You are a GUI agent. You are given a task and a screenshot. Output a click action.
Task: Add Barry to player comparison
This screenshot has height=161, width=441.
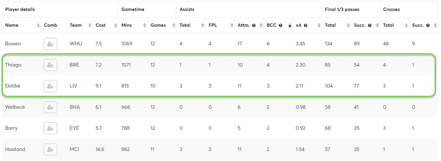pyautogui.click(x=50, y=128)
